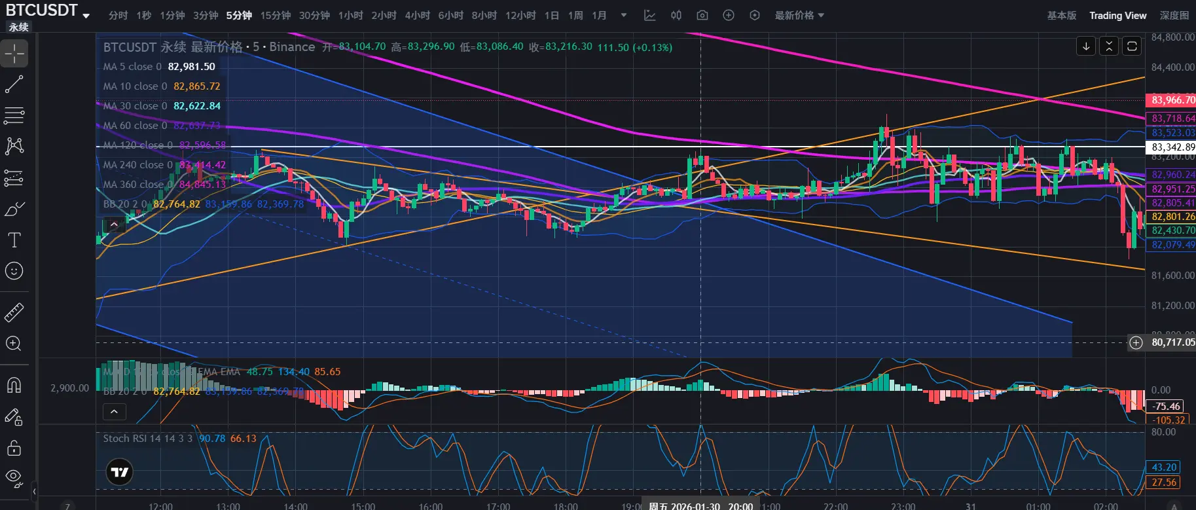Open the emoji sticker tool
Viewport: 1196px width, 510px height.
tap(14, 271)
